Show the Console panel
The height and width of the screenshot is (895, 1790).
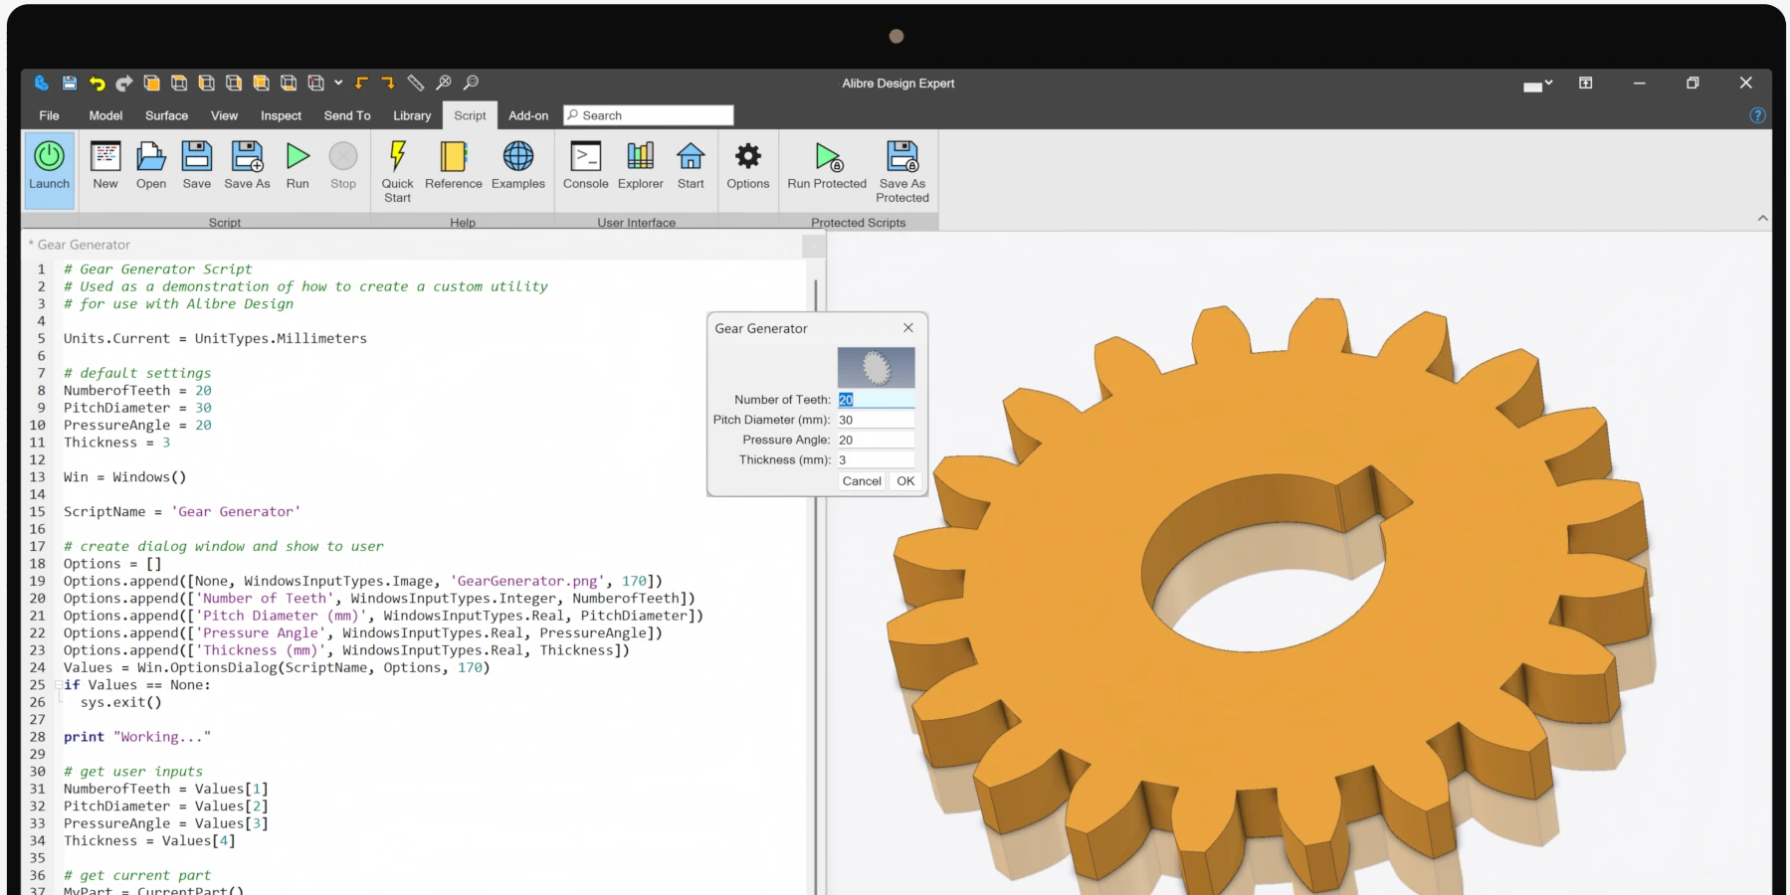[586, 165]
